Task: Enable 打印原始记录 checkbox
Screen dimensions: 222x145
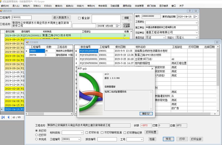Action: click(125, 132)
